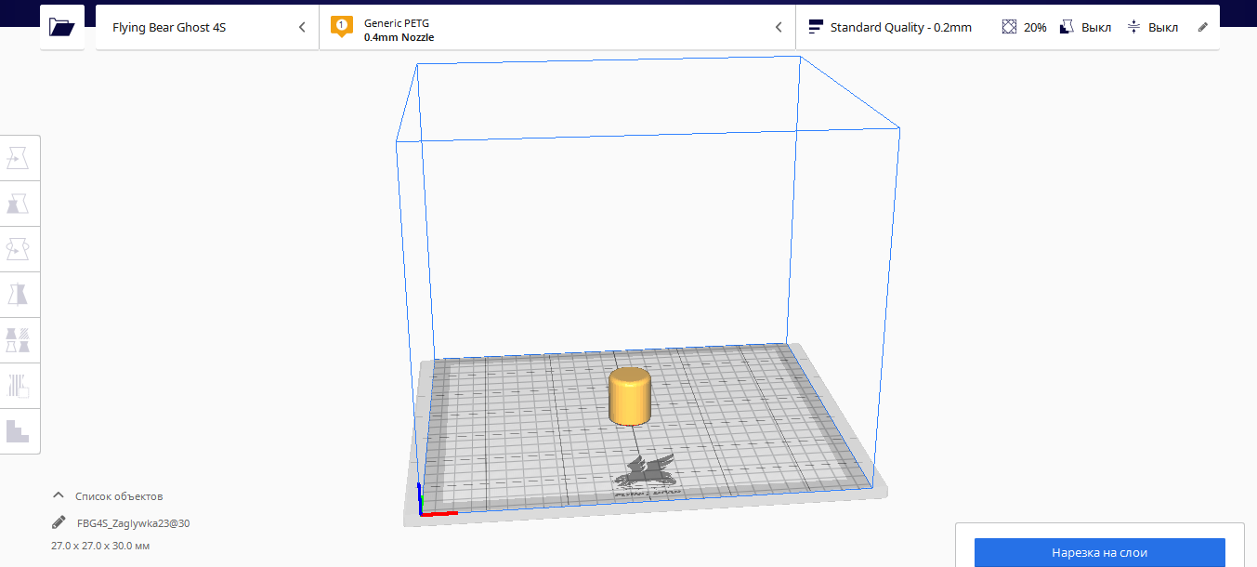Click the extruder 1 material badge icon
The width and height of the screenshot is (1257, 567).
tap(342, 27)
